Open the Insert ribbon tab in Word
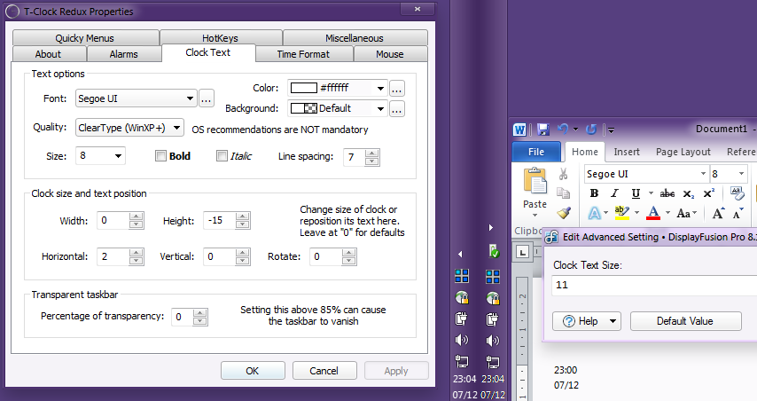 [x=627, y=152]
